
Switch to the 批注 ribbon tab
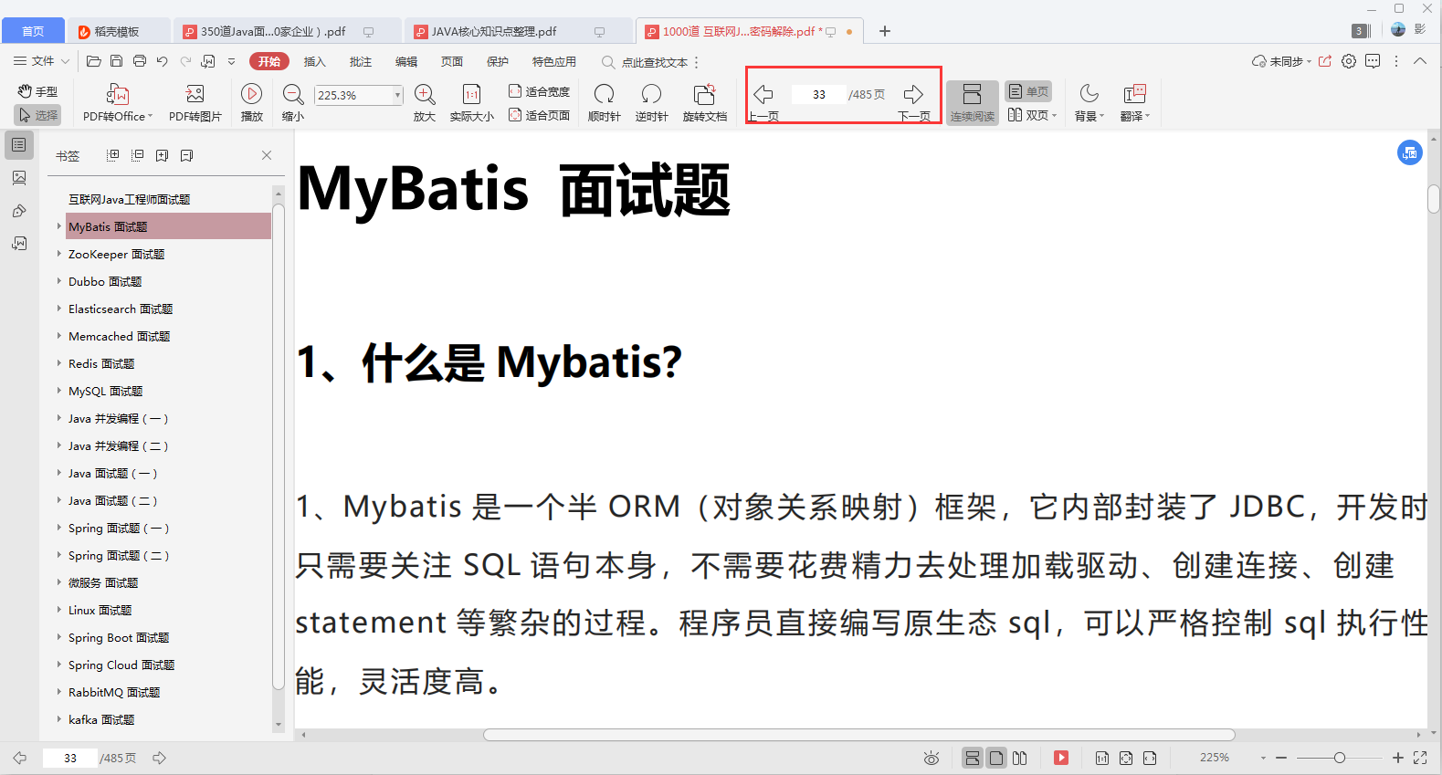(361, 61)
